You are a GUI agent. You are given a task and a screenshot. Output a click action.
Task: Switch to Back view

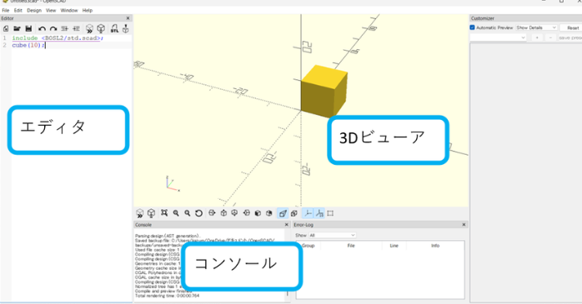point(269,213)
